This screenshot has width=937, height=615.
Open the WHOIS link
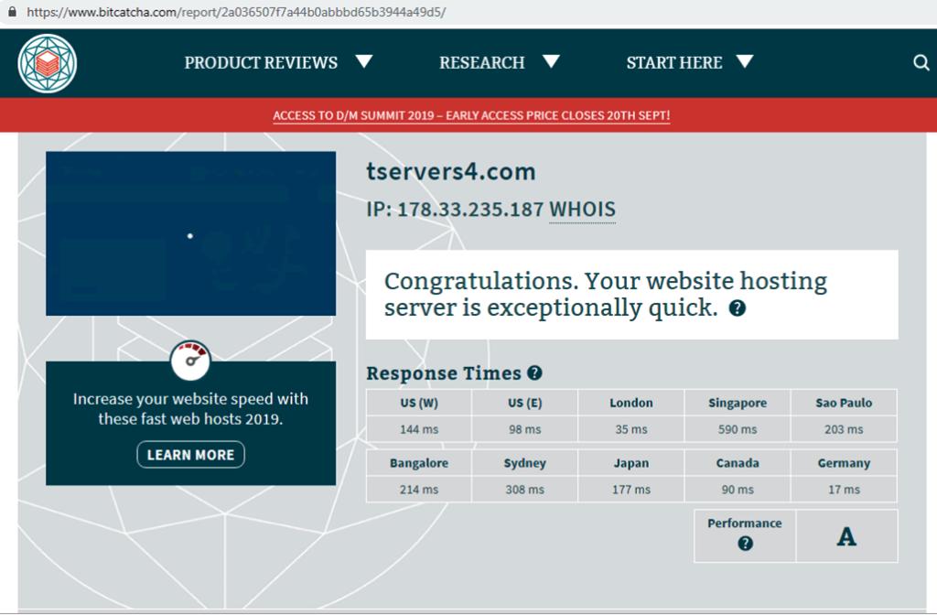click(583, 210)
